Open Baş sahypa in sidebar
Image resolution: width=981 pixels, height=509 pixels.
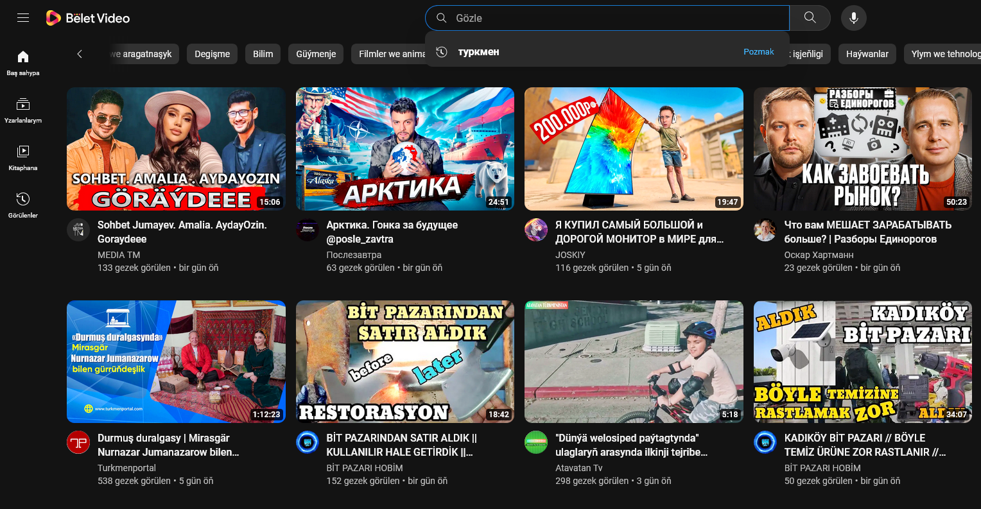[23, 63]
